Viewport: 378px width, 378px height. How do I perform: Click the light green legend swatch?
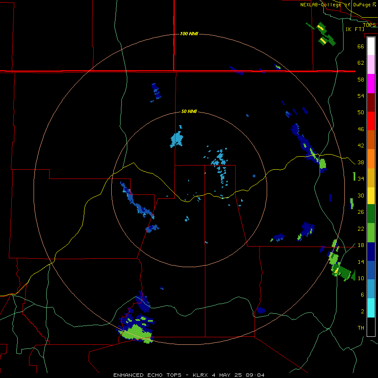371,233
